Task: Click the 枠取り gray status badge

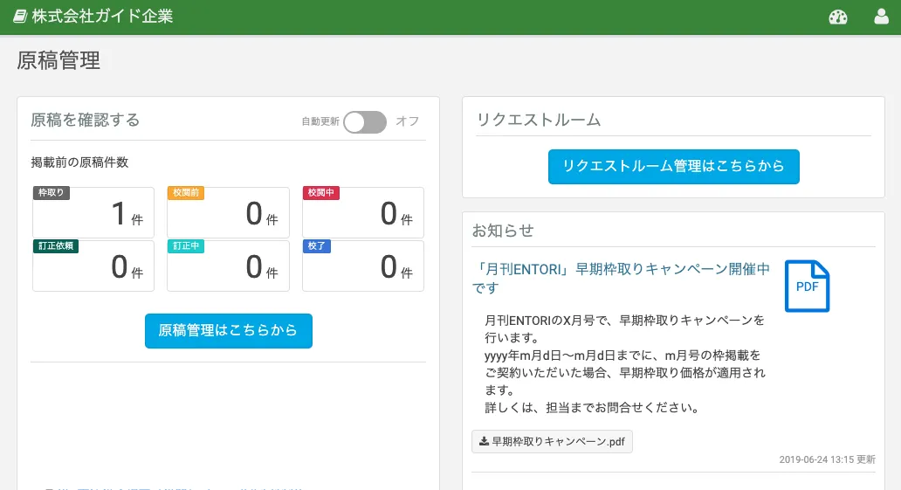Action: 52,193
